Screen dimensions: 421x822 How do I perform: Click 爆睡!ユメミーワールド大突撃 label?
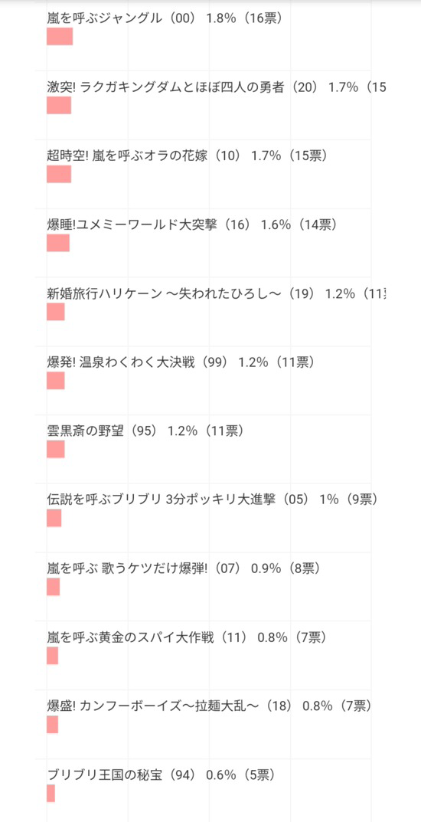[x=191, y=225]
